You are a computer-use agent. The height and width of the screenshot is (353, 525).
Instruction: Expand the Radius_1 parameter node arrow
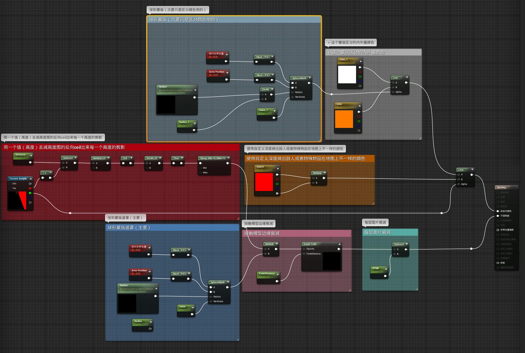coord(195,123)
